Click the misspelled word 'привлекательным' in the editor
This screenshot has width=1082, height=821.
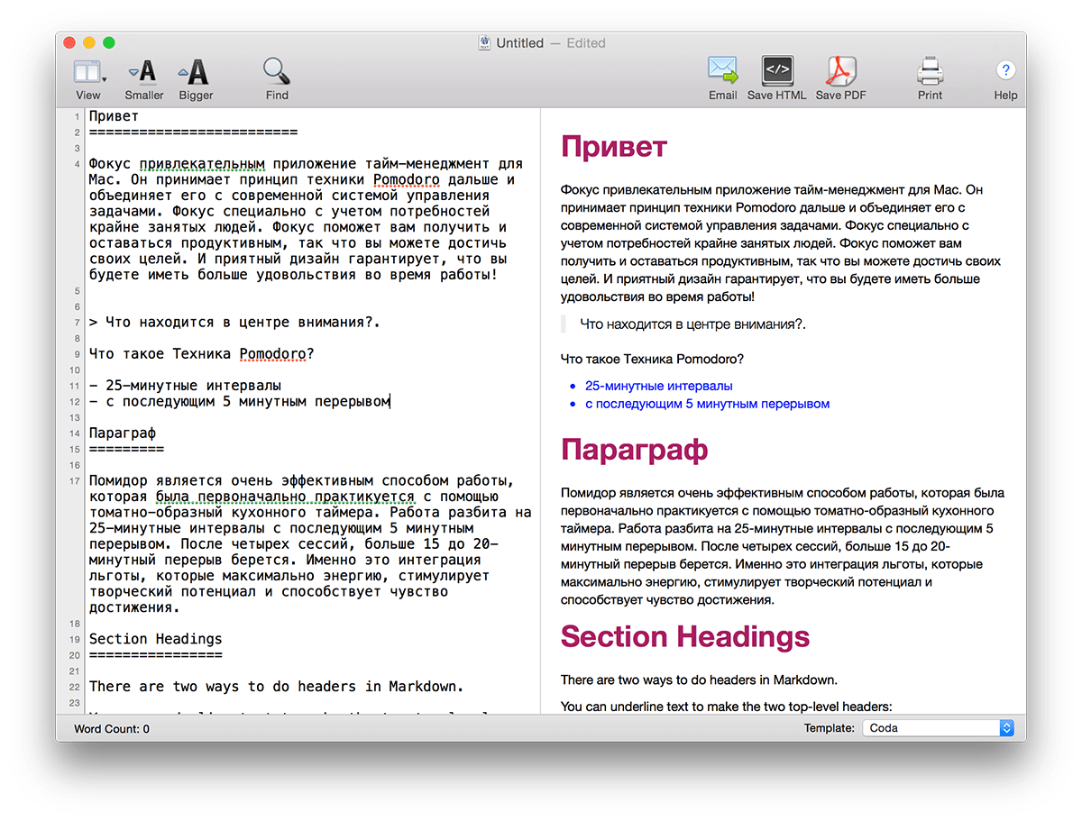point(202,164)
